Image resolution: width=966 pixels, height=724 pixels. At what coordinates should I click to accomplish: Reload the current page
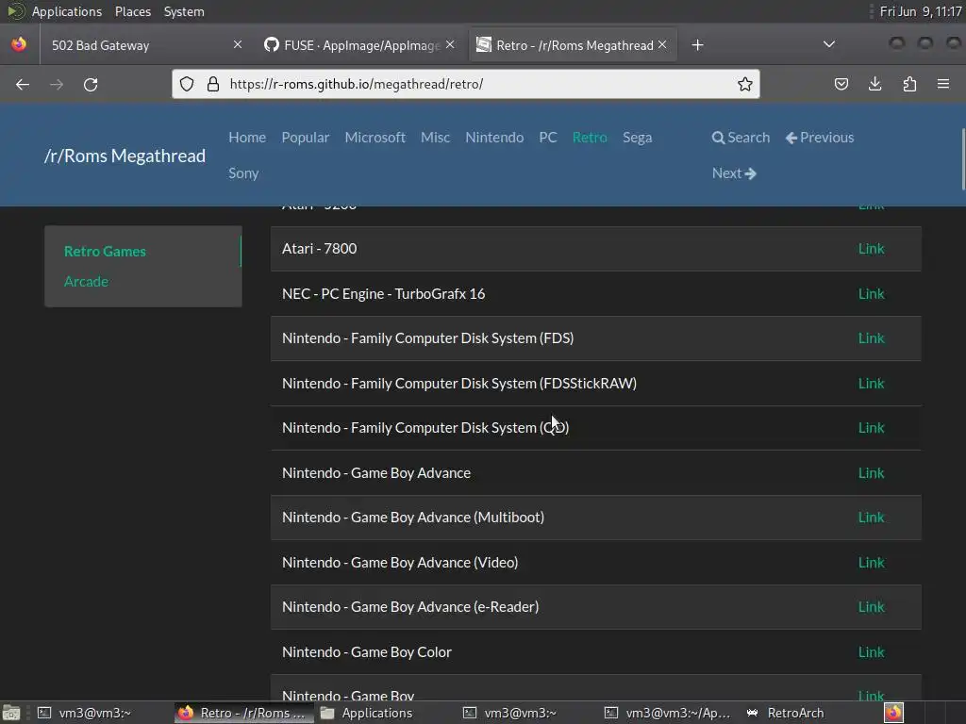pyautogui.click(x=91, y=84)
